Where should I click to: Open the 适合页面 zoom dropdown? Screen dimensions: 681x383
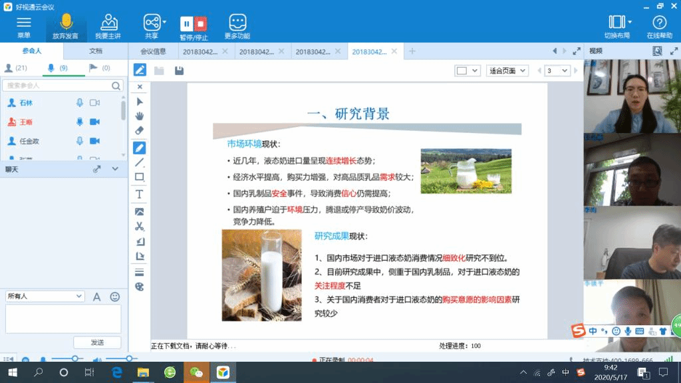click(x=508, y=70)
